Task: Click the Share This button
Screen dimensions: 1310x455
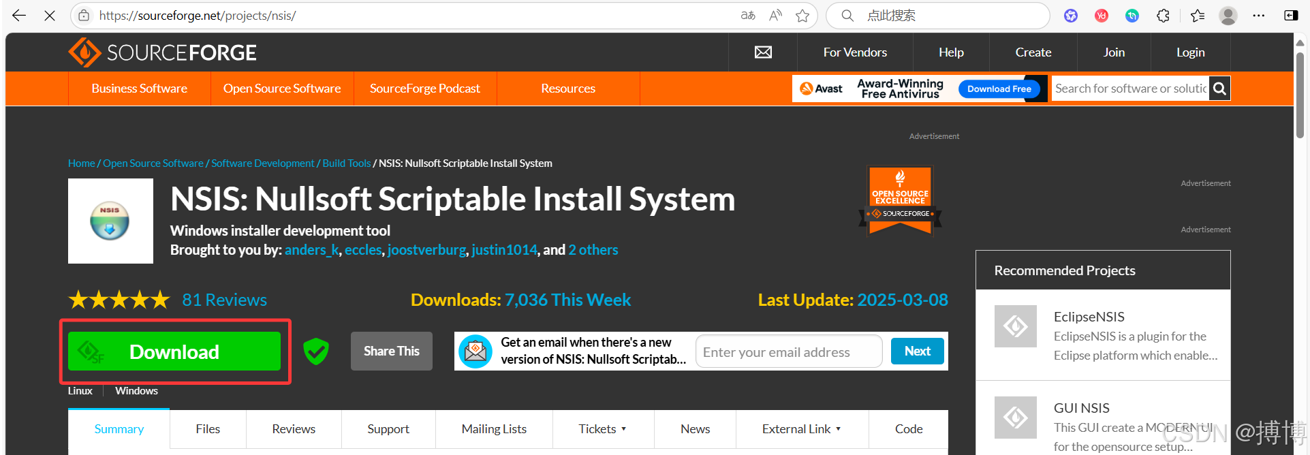Action: pos(392,351)
